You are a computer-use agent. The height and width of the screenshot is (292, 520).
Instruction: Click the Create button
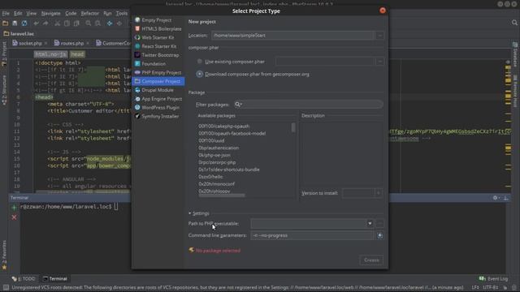click(371, 260)
